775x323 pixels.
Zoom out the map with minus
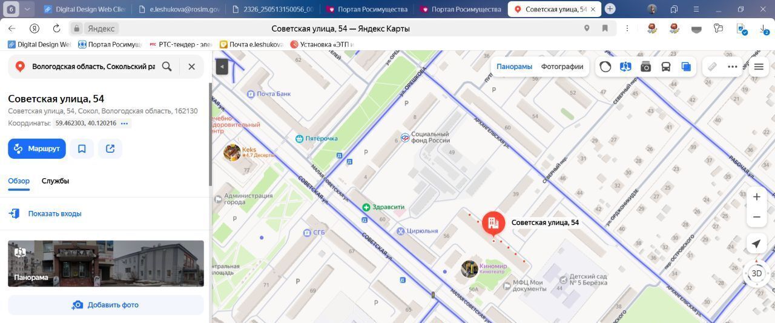(x=757, y=217)
